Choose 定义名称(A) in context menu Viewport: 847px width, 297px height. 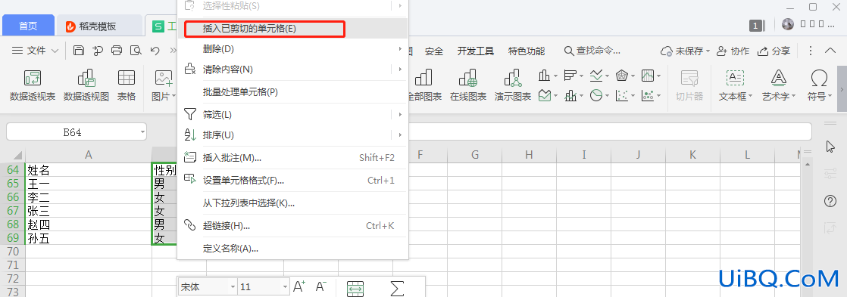click(292, 249)
